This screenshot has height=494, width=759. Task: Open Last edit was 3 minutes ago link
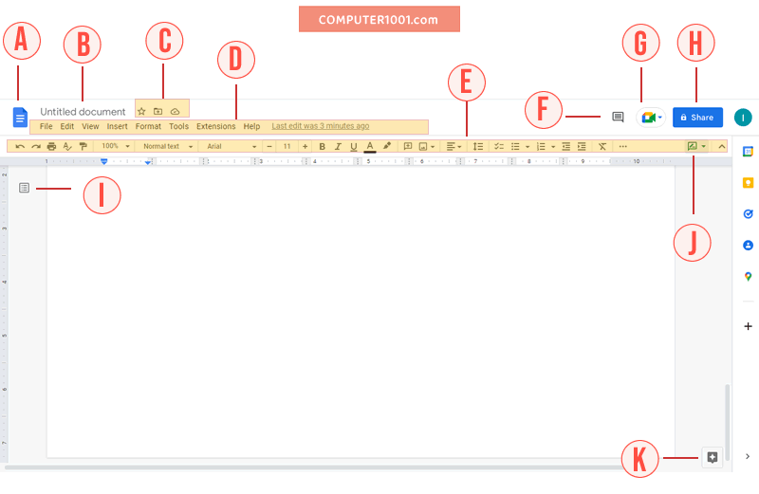[x=321, y=126]
